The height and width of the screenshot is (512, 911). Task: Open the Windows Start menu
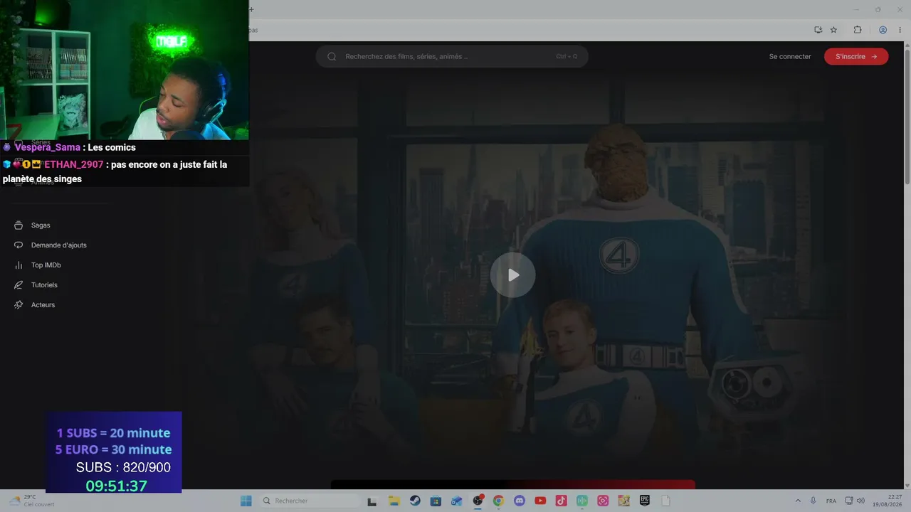[x=246, y=501]
